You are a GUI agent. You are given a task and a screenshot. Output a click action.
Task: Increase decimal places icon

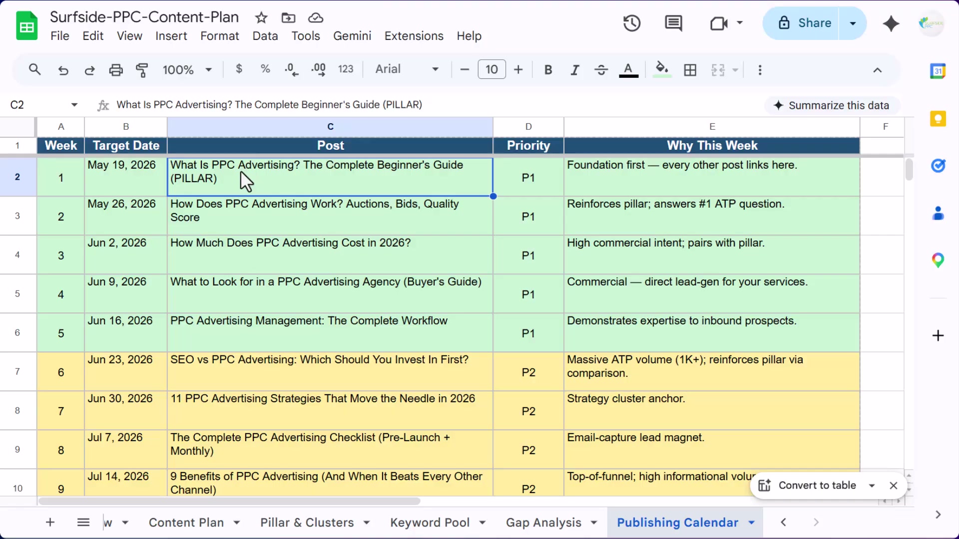318,69
